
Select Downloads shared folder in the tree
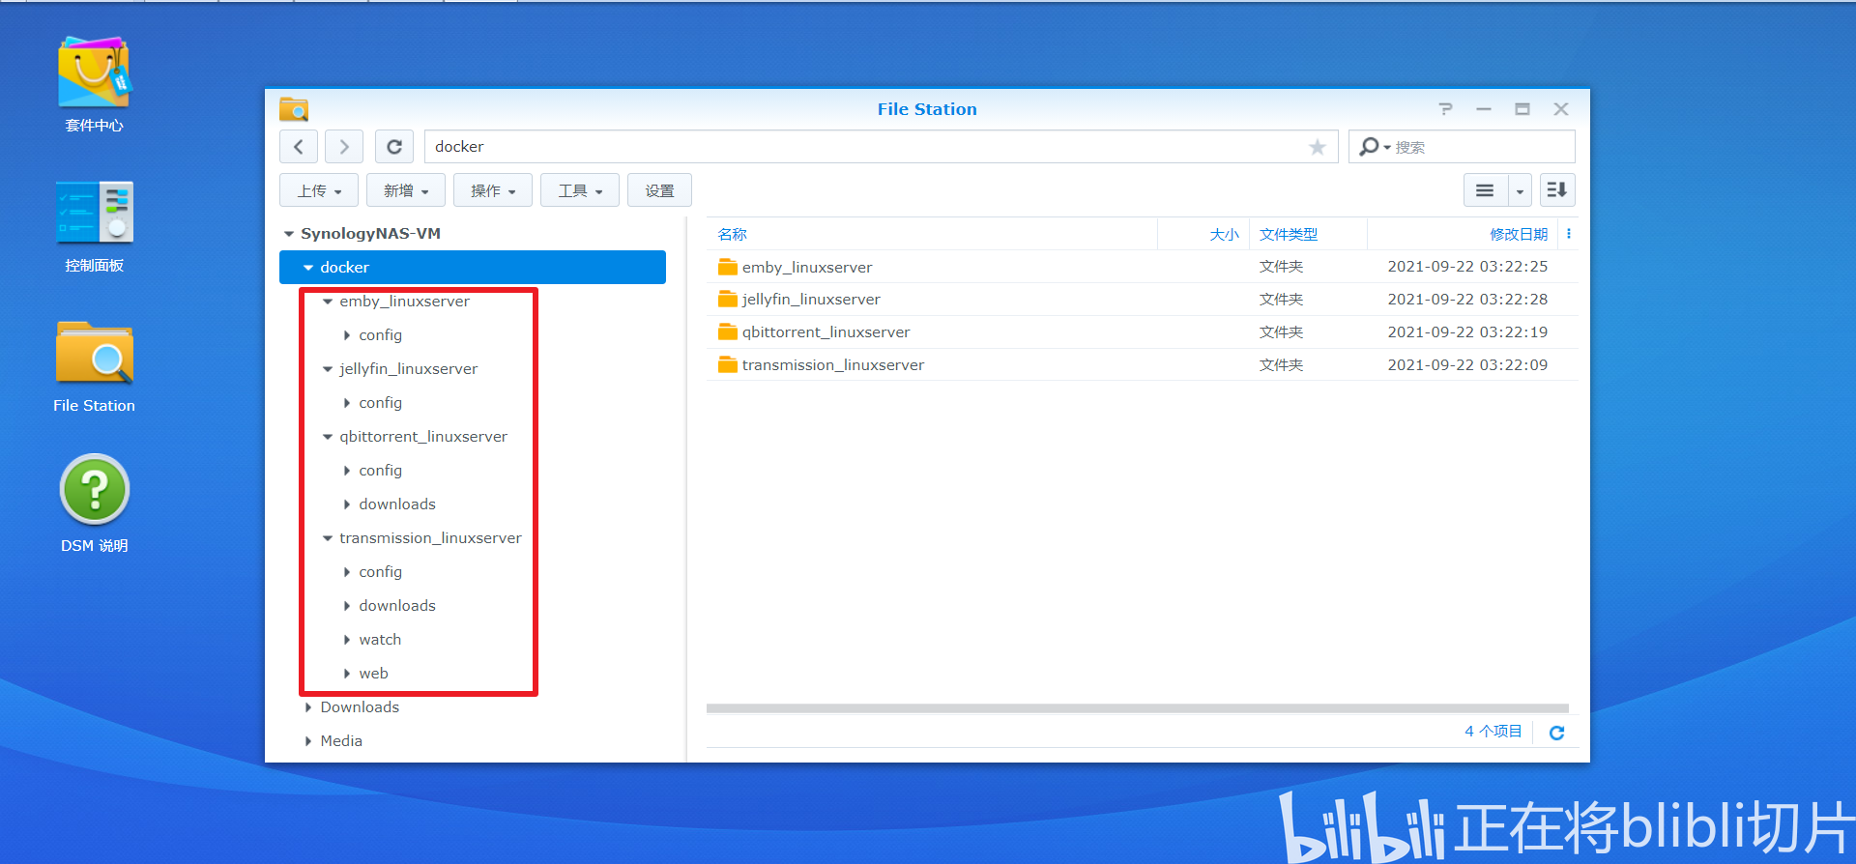point(360,707)
